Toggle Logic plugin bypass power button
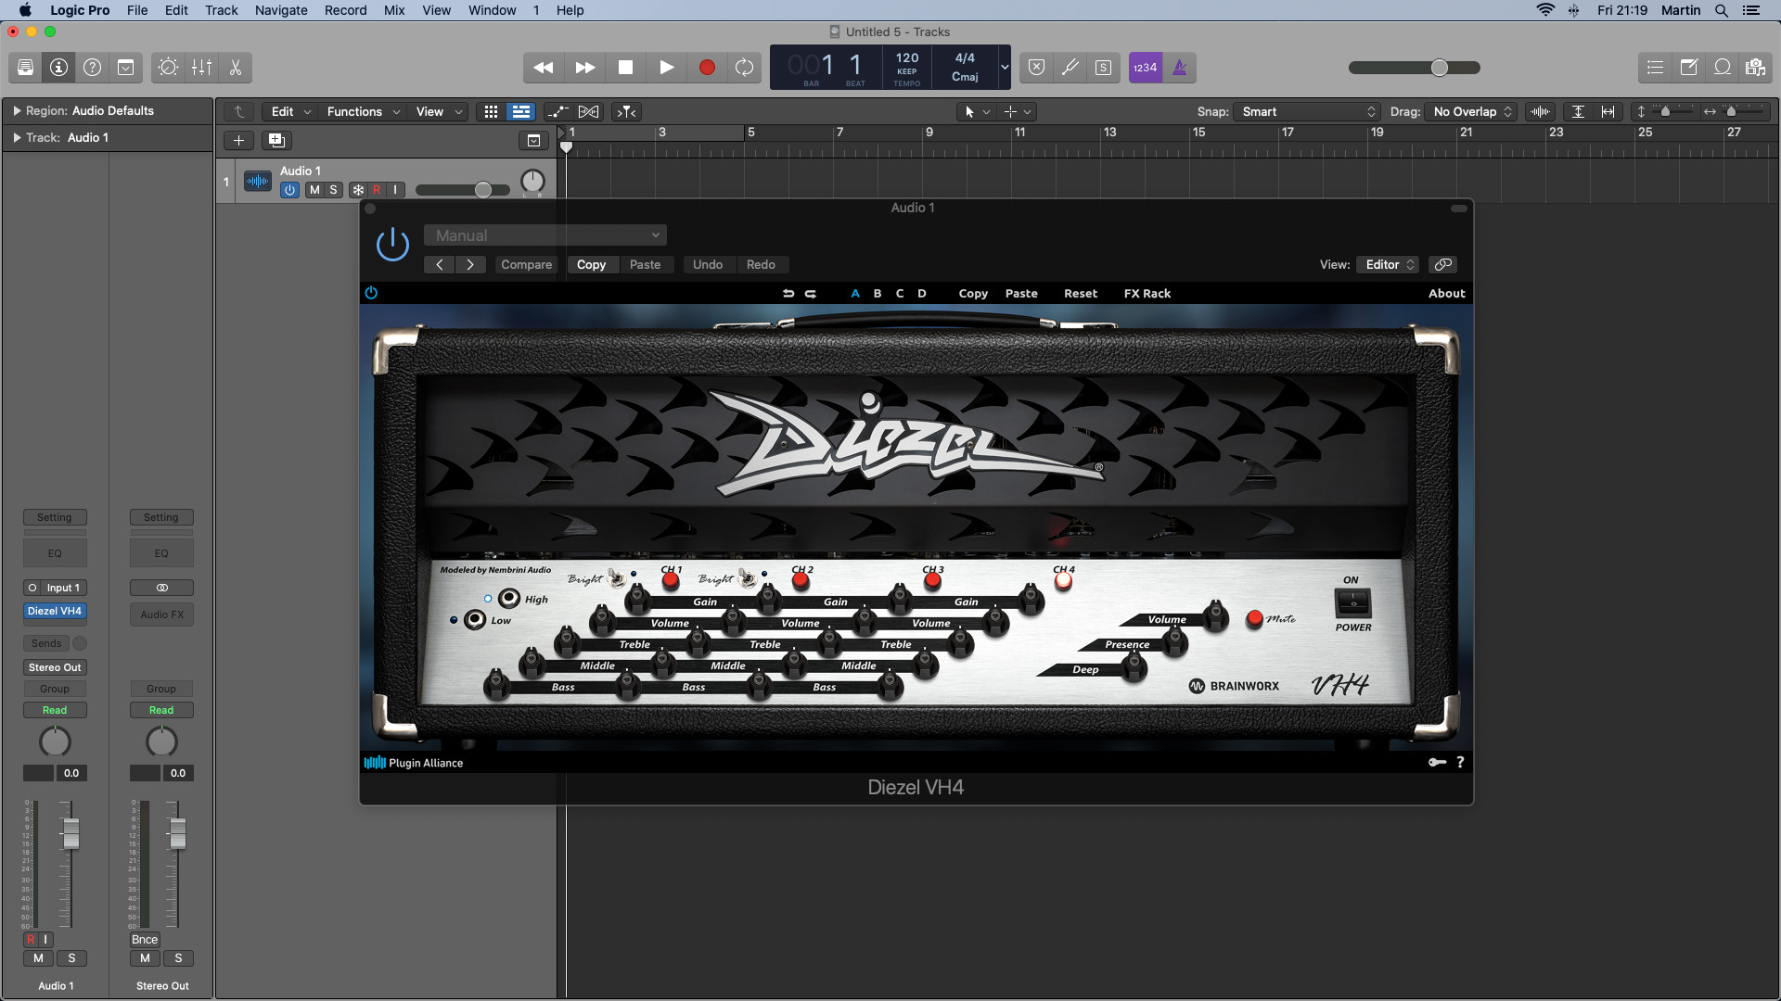Viewport: 1781px width, 1001px height. [392, 246]
